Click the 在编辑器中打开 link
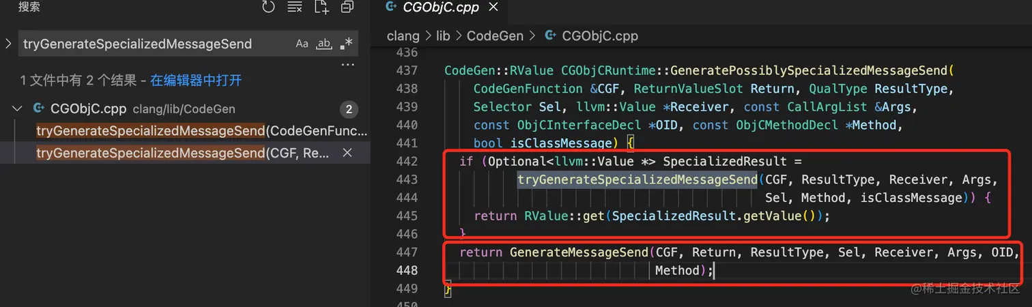This screenshot has height=307, width=1032. coord(196,81)
